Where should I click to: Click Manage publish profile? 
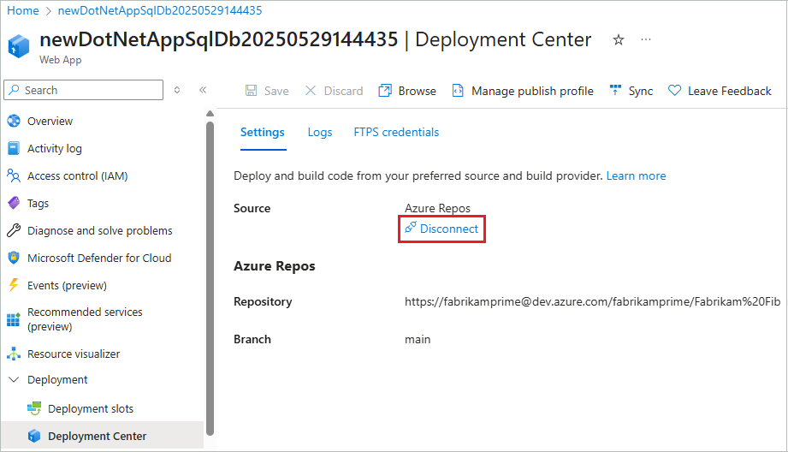click(522, 91)
